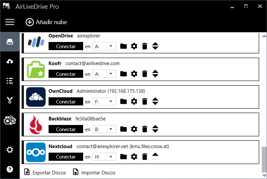Open Nextcloud disk settings gear
The image size is (267, 179).
point(134,157)
